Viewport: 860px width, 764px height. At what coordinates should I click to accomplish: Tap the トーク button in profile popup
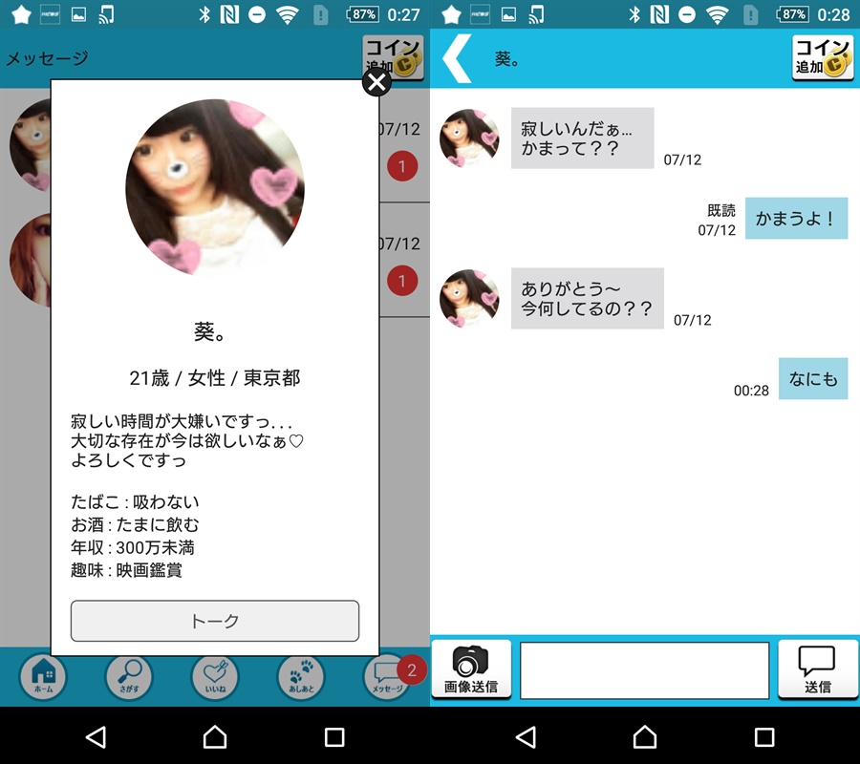[x=215, y=621]
